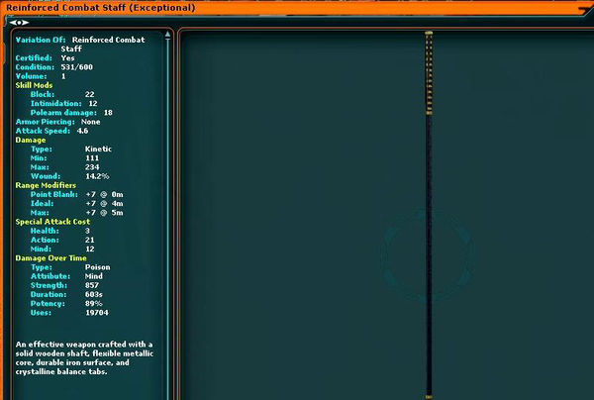Click the eye-shaped view toggle icon
The height and width of the screenshot is (400, 594).
click(x=19, y=23)
